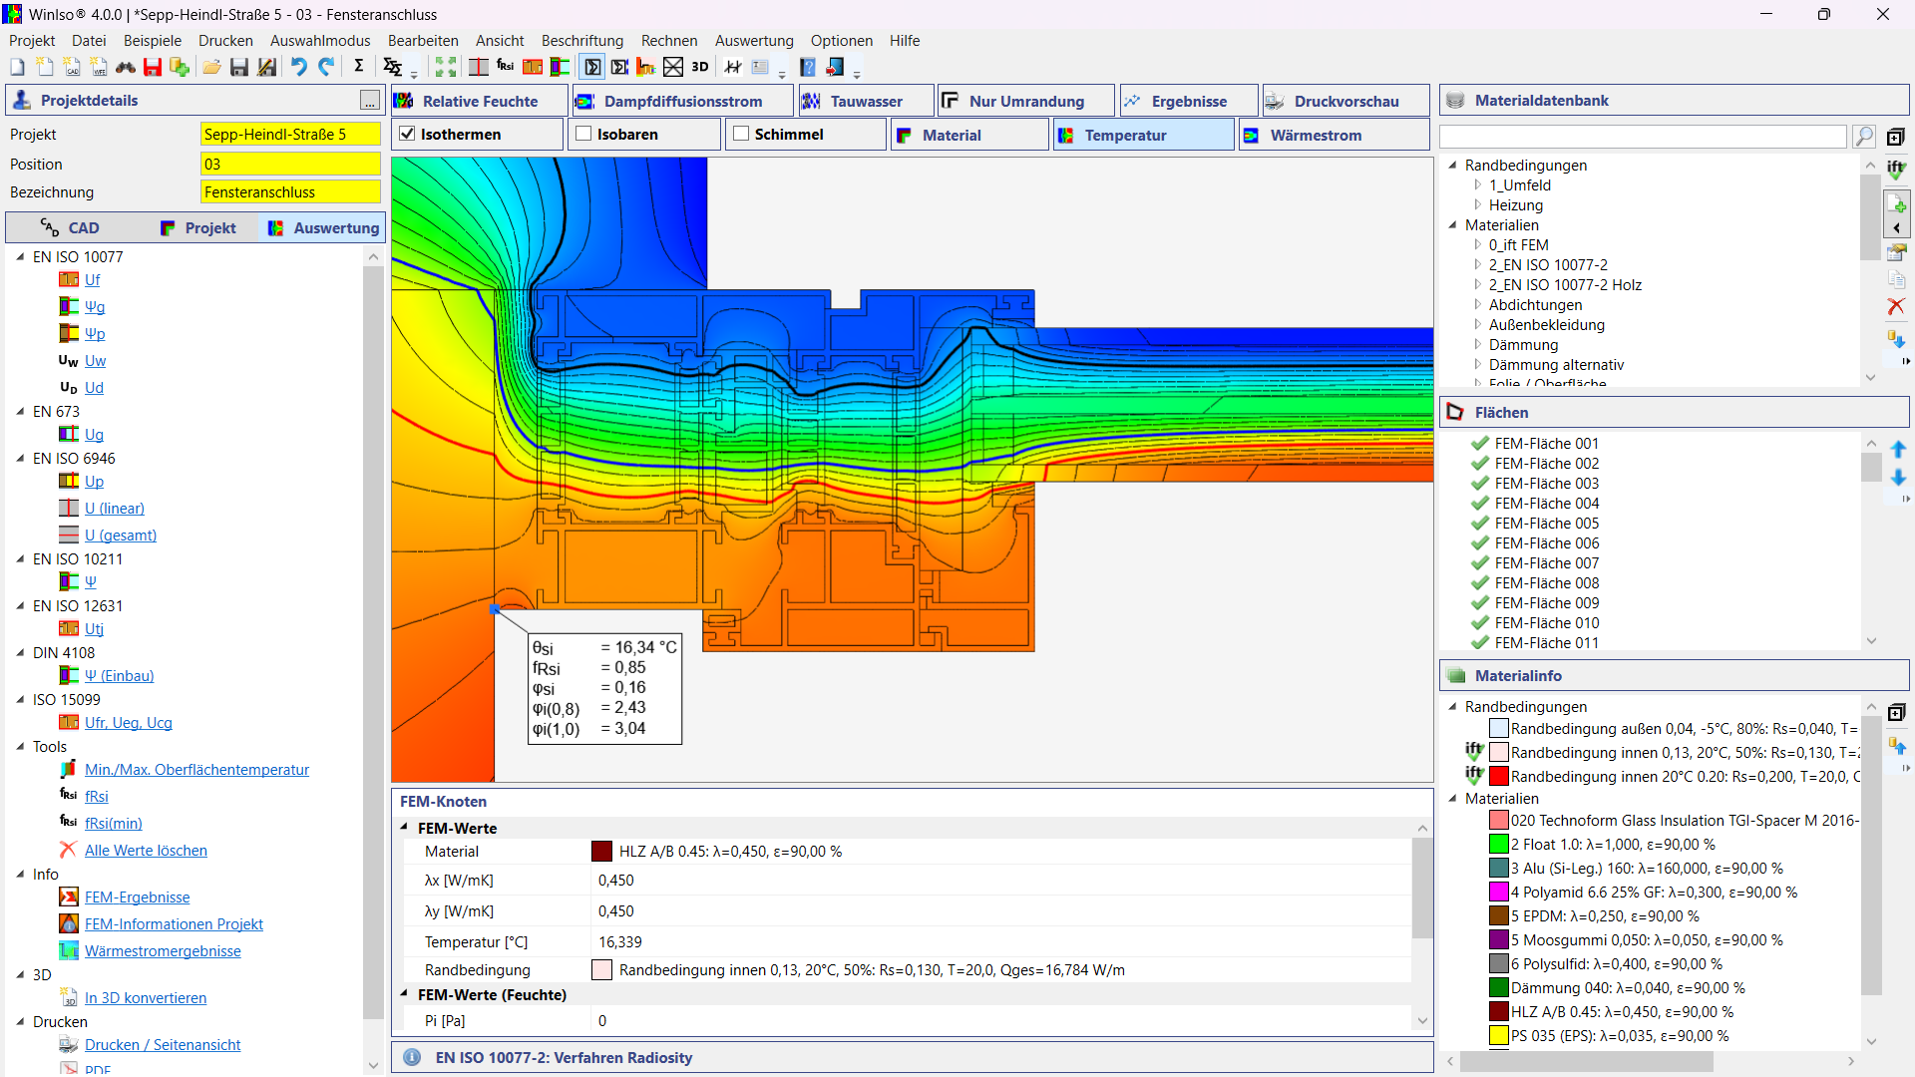Image resolution: width=1915 pixels, height=1077 pixels.
Task: Expand the Abdichtungen material node
Action: 1477,305
